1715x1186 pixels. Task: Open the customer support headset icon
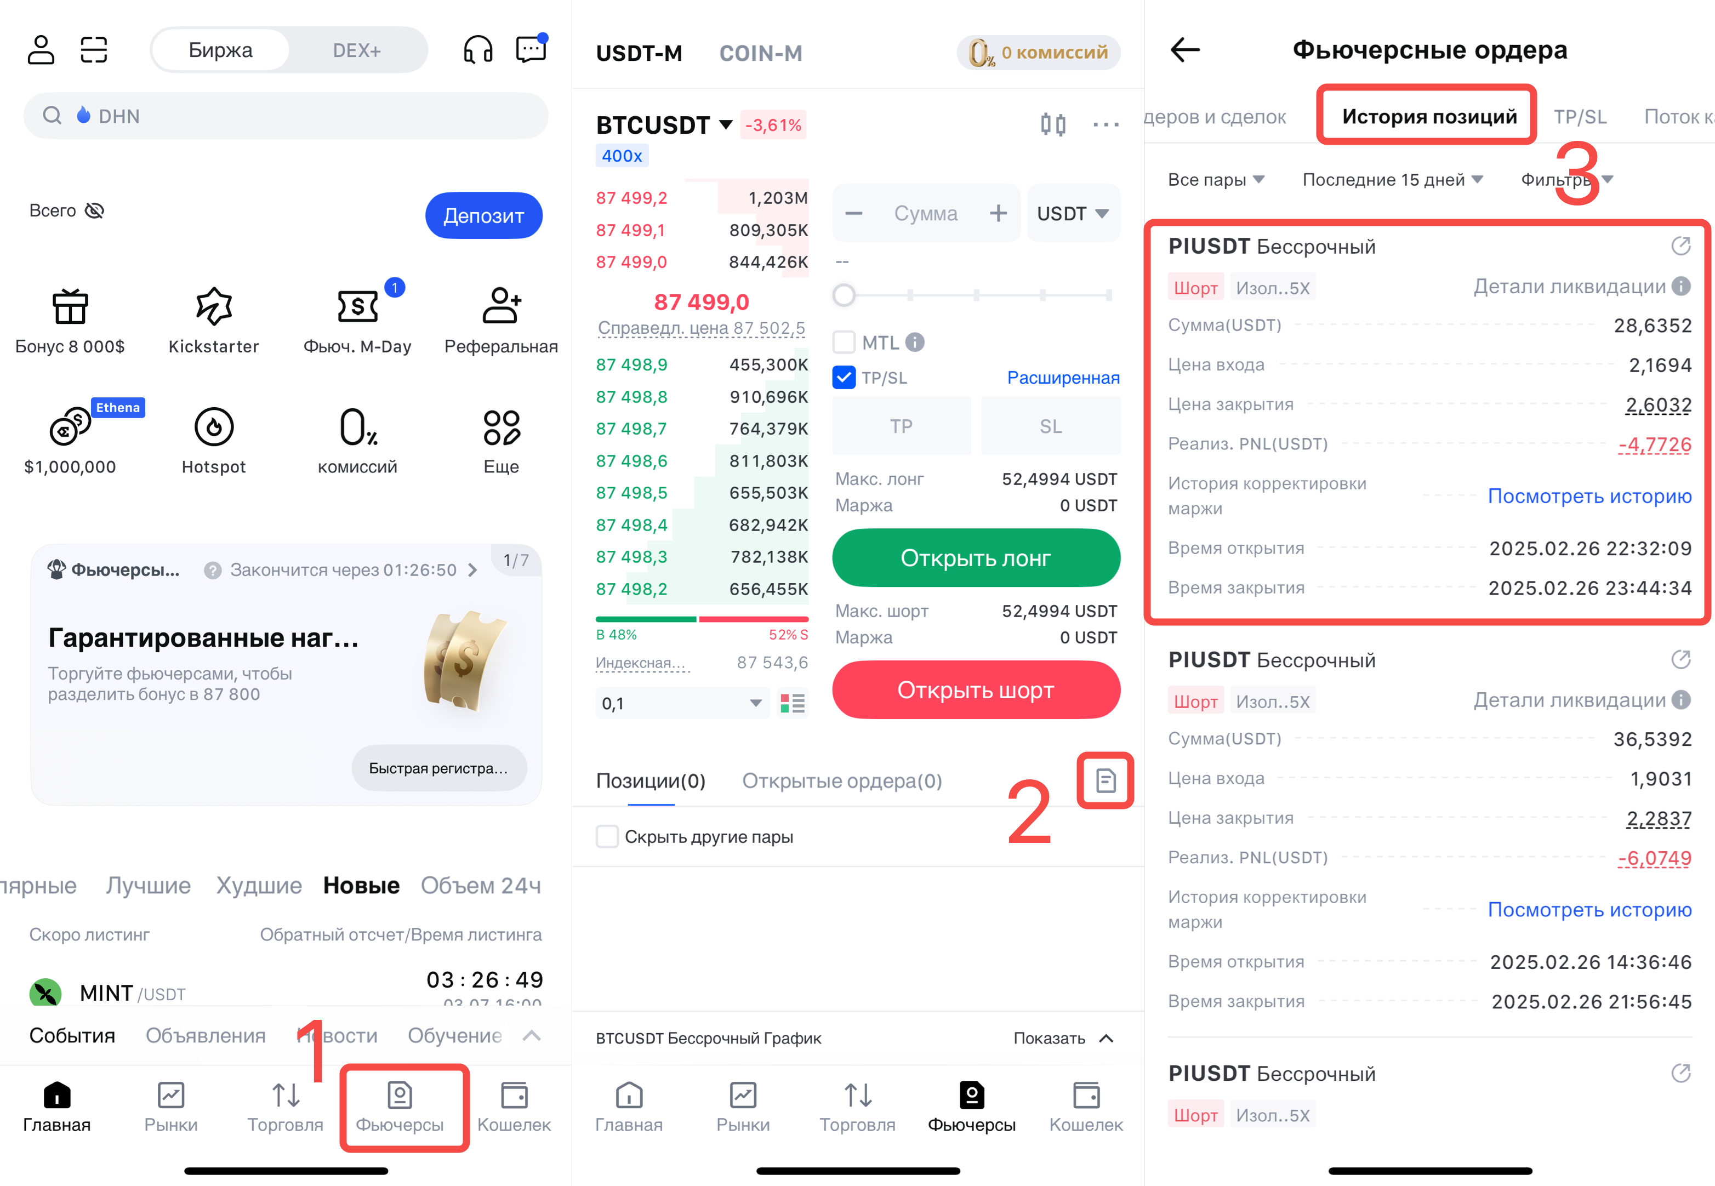(478, 50)
